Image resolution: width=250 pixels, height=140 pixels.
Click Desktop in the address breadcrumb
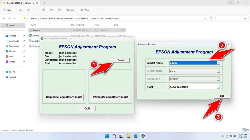pyautogui.click(x=33, y=18)
